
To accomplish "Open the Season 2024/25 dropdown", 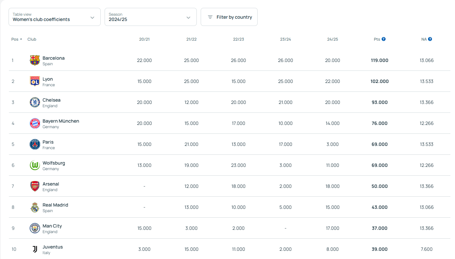I will coord(151,17).
